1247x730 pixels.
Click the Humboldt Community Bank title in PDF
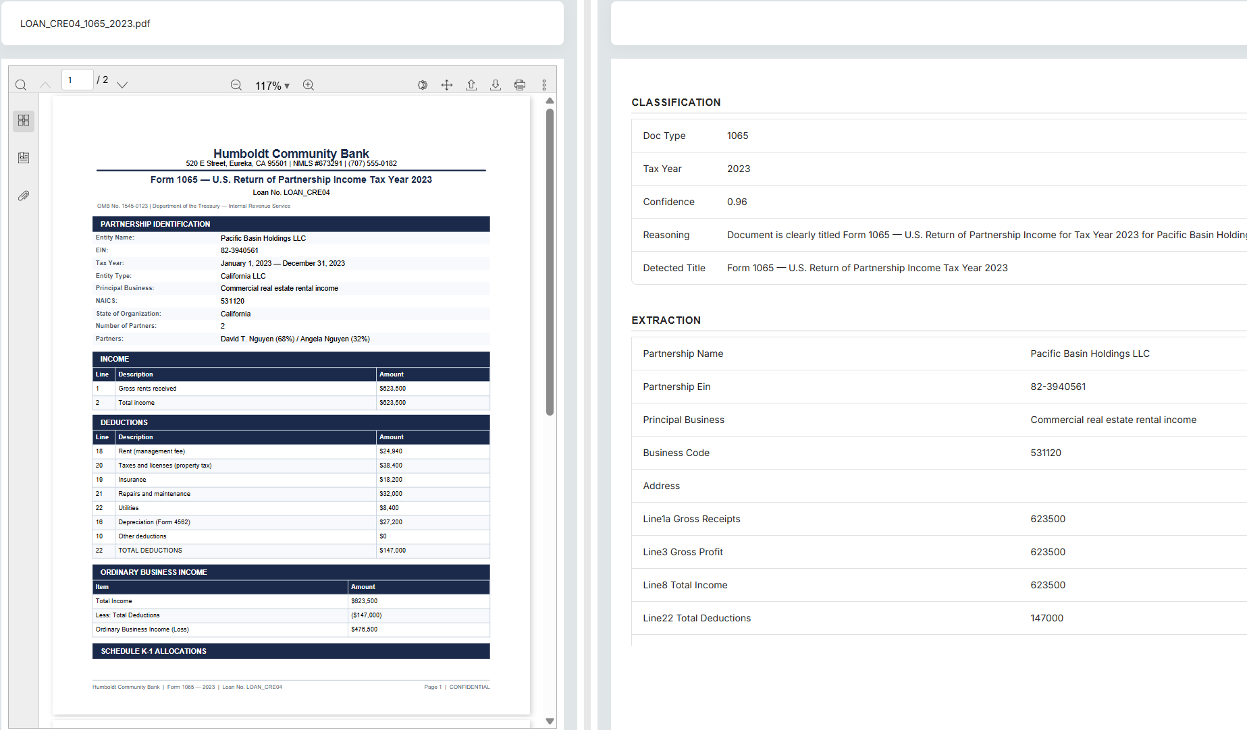(291, 153)
